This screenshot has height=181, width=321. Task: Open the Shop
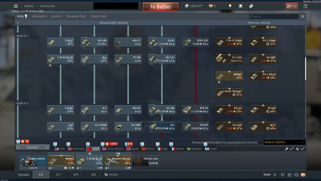point(291,6)
